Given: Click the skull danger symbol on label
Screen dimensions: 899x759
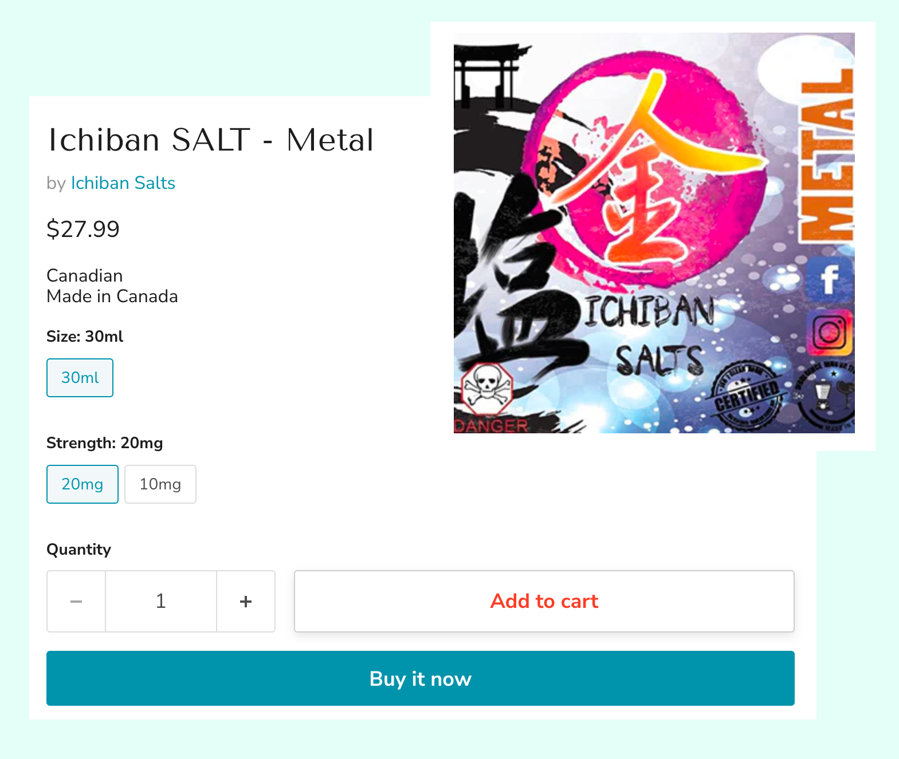Looking at the screenshot, I should tap(486, 388).
